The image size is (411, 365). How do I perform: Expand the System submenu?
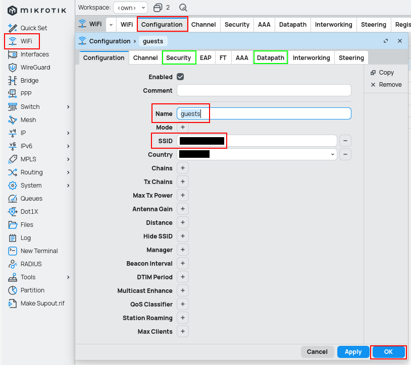coord(68,185)
